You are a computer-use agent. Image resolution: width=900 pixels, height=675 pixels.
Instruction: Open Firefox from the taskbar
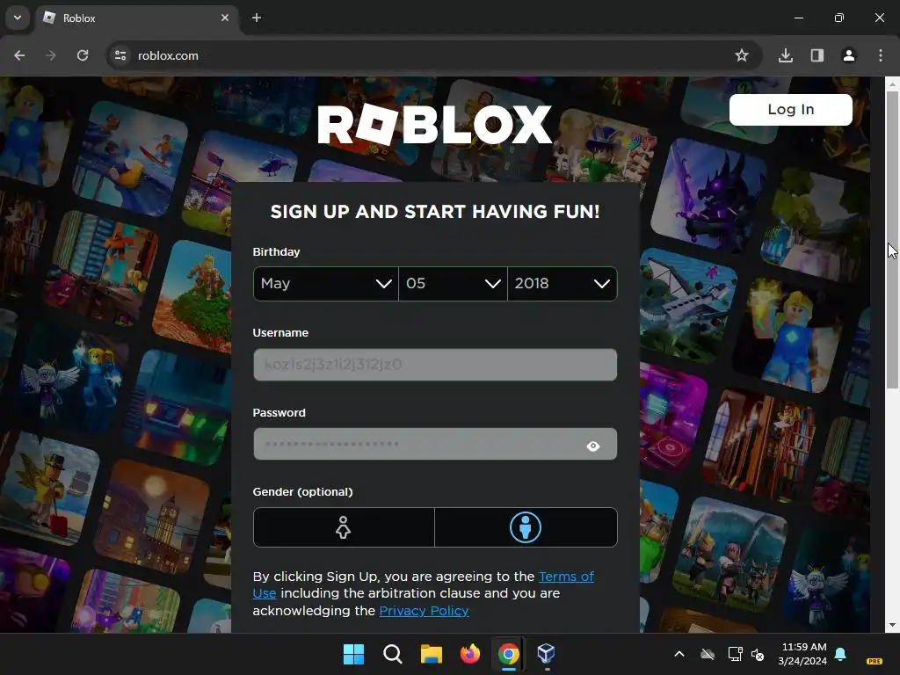470,654
